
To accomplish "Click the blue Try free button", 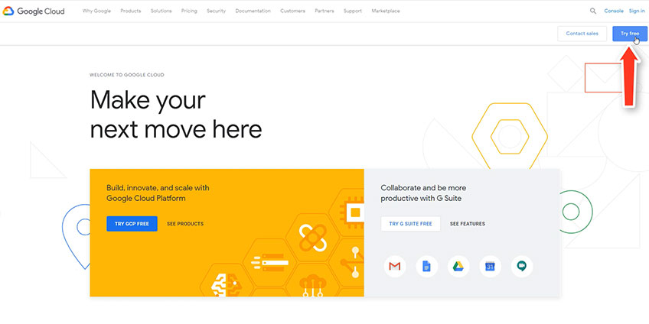I will pos(630,34).
